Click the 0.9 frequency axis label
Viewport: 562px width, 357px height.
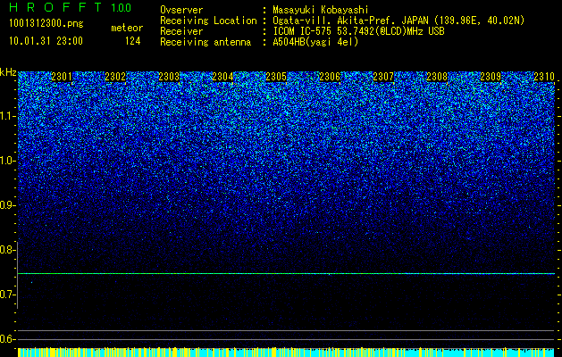click(x=7, y=205)
